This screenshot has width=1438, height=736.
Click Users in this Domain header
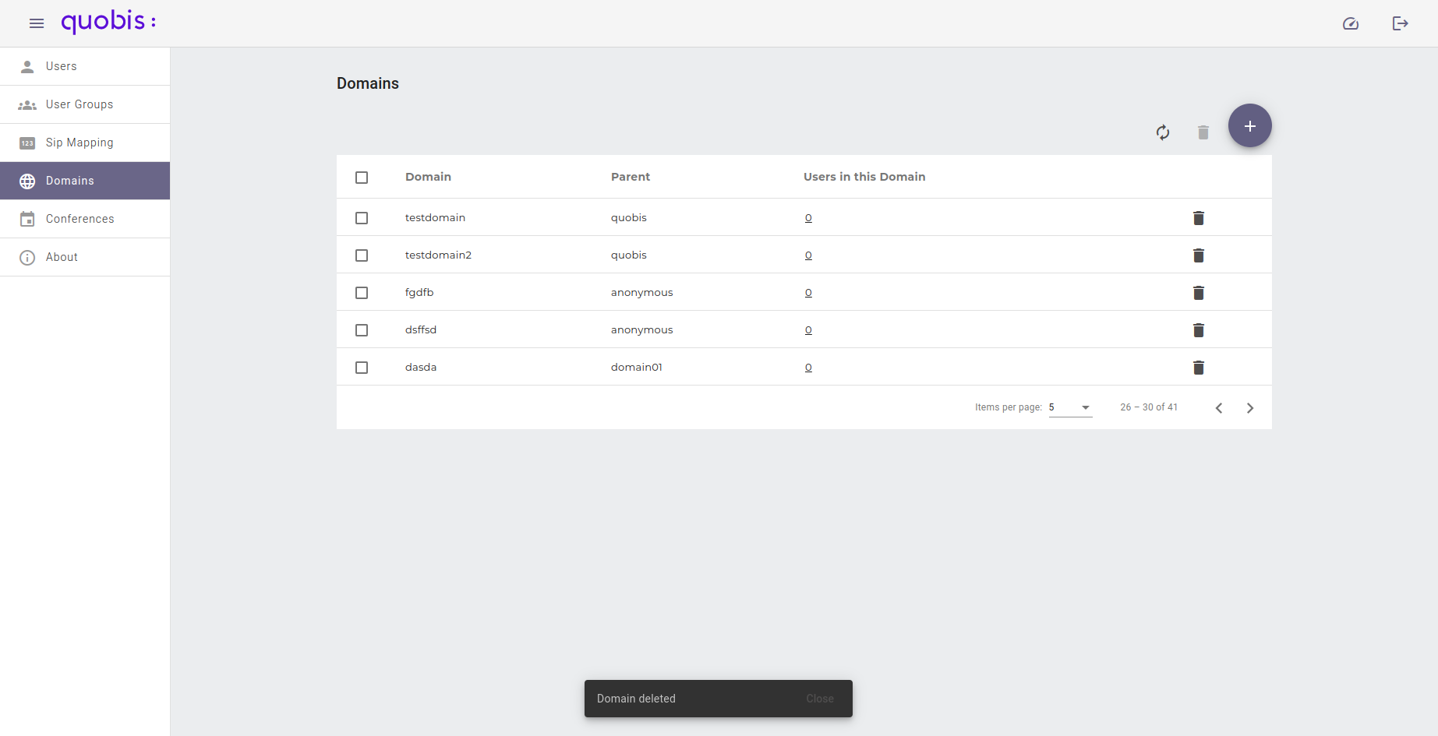[x=864, y=177]
